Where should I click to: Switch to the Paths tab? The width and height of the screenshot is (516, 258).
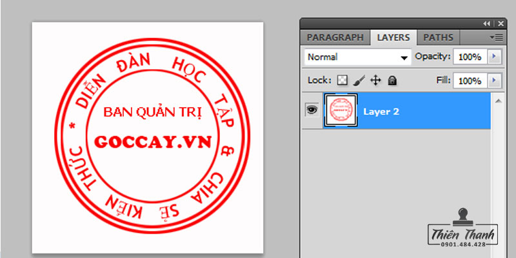tap(438, 37)
